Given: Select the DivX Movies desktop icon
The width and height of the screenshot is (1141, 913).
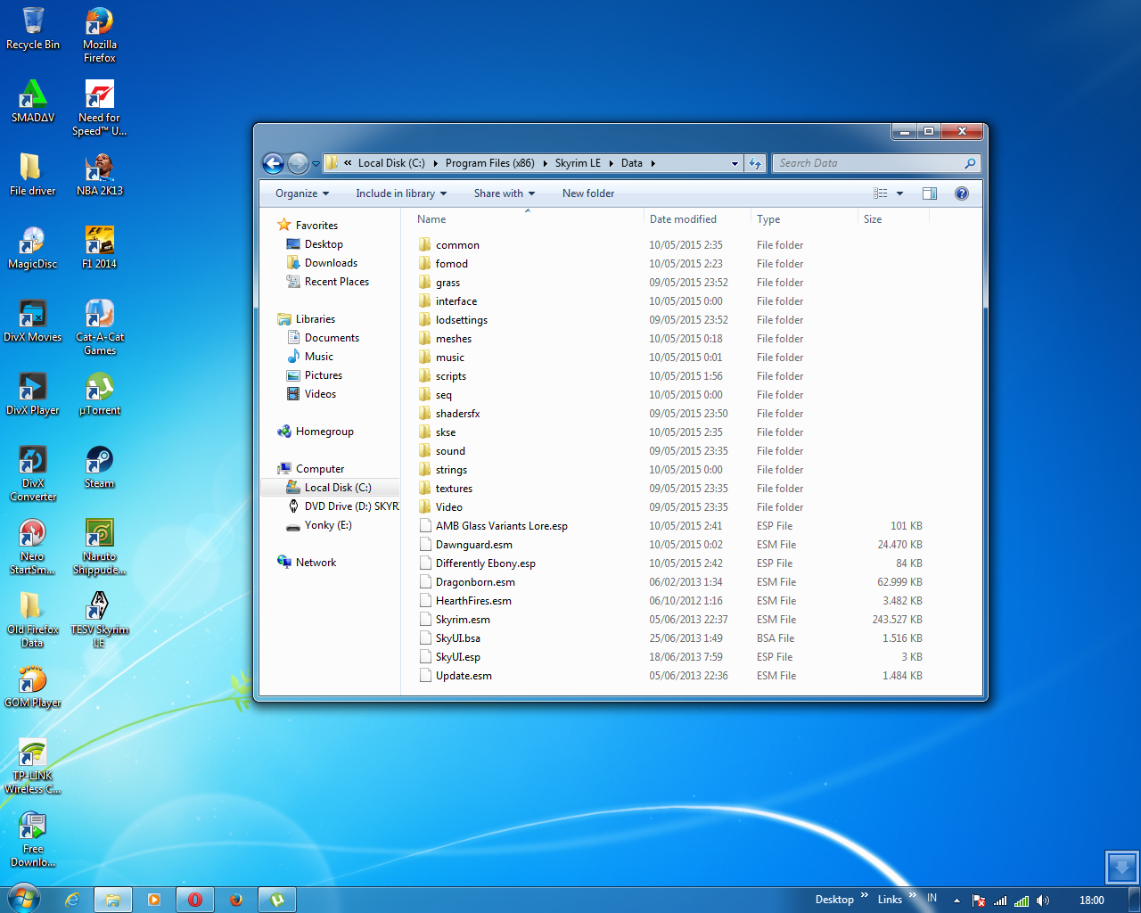Looking at the screenshot, I should click(33, 321).
